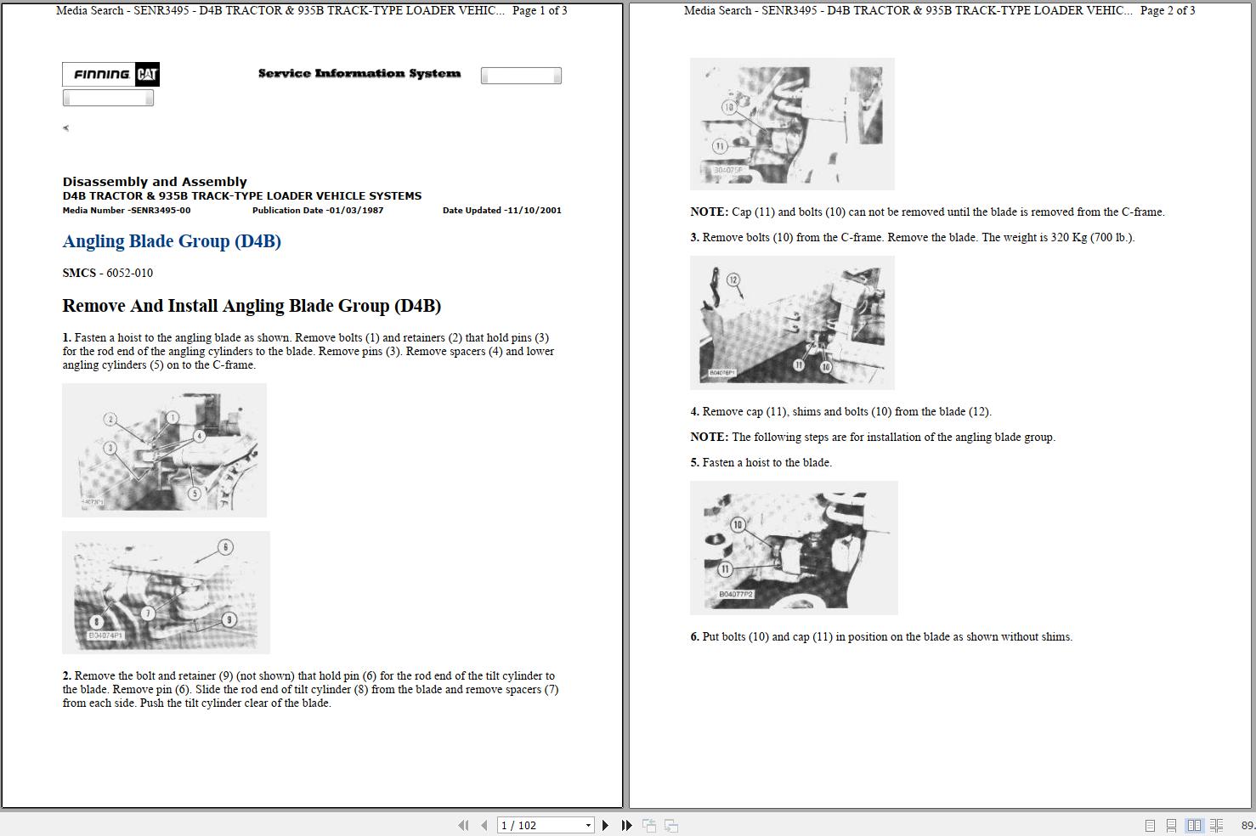Screen dimensions: 1256x836
Task: Click the small arrow cursor marker below logo
Action: coord(65,127)
